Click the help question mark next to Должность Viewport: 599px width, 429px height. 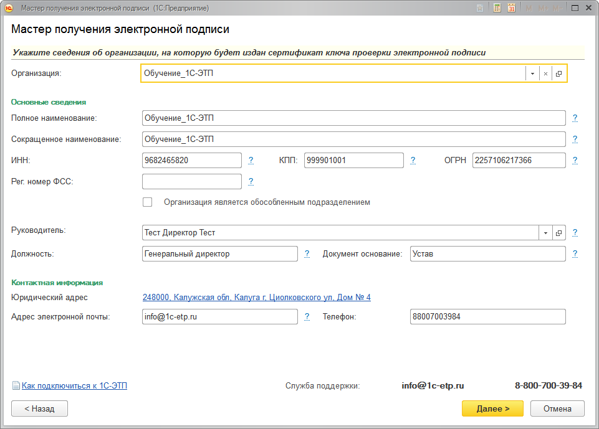307,253
